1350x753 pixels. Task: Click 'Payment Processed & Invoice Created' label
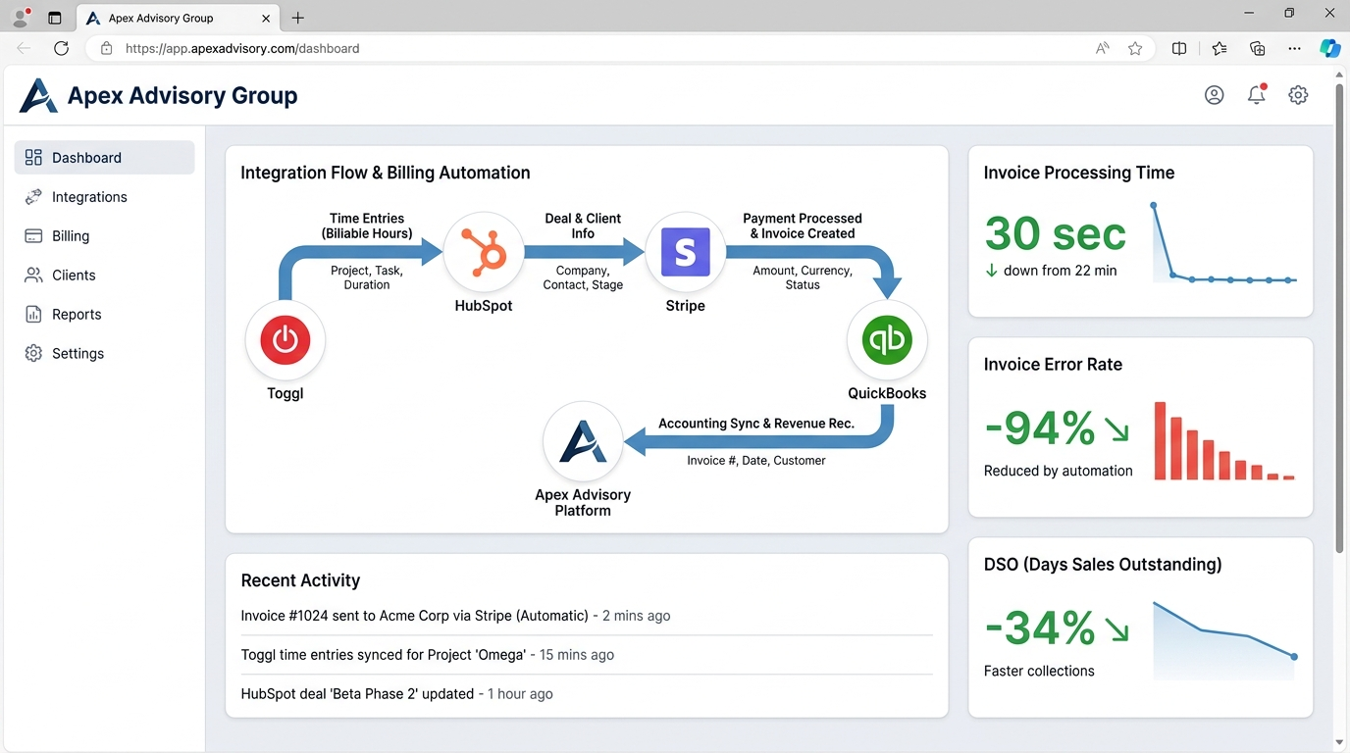pos(803,226)
